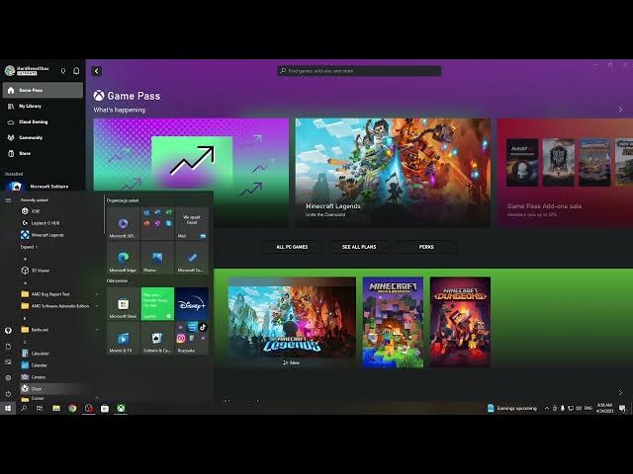Click the Windows Start button
This screenshot has height=474, width=633.
tap(8, 408)
